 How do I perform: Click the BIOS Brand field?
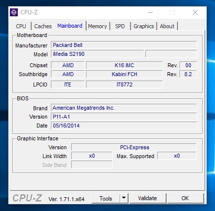[124, 108]
